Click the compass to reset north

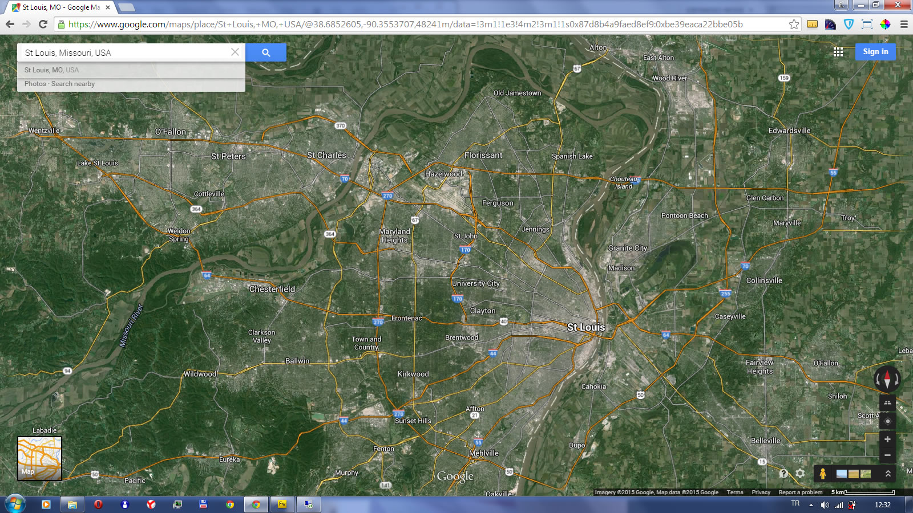coord(887,378)
